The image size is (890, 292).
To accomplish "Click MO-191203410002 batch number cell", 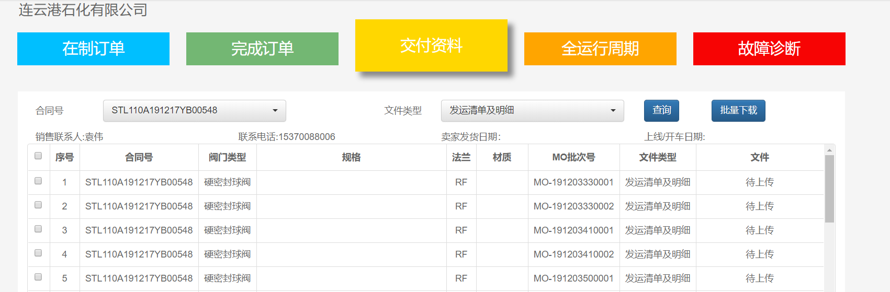I will [x=573, y=254].
